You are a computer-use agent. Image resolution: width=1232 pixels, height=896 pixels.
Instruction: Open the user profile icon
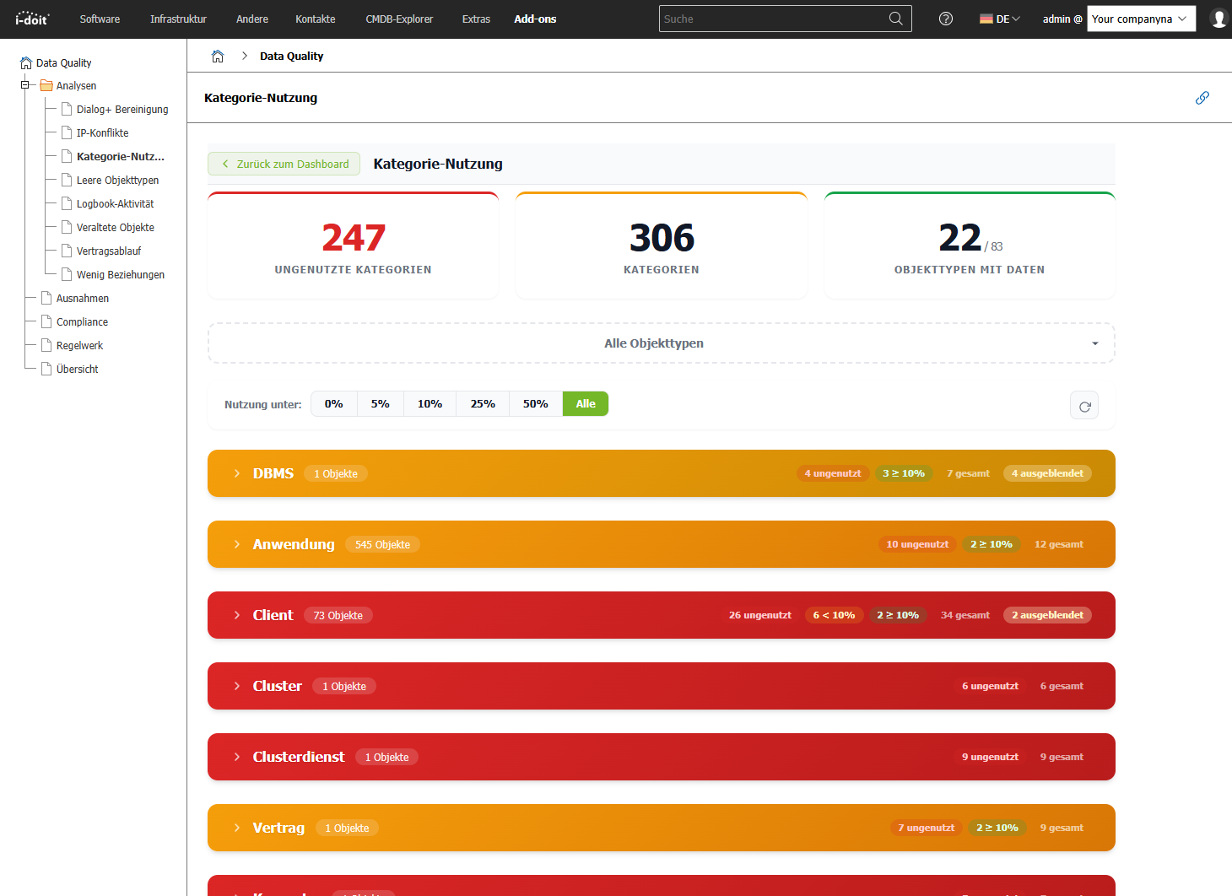tap(1218, 18)
